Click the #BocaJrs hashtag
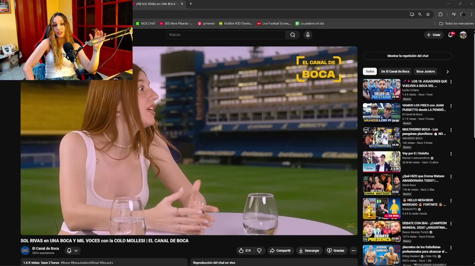This screenshot has height=266, width=475. 106,263
